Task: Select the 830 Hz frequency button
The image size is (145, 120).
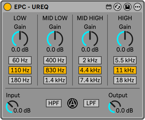Action: tap(55, 70)
